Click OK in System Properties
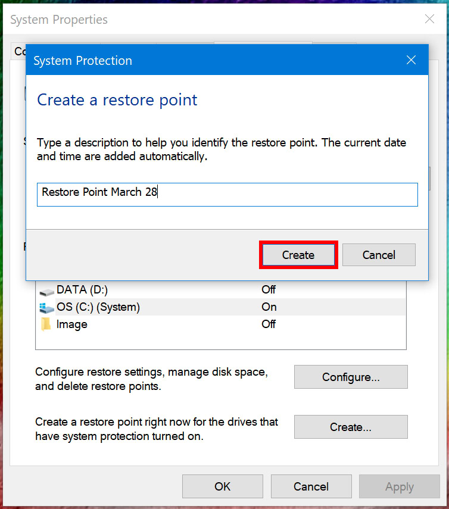The width and height of the screenshot is (449, 509). click(222, 486)
